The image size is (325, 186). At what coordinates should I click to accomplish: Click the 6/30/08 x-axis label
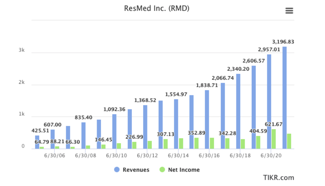pos(85,156)
